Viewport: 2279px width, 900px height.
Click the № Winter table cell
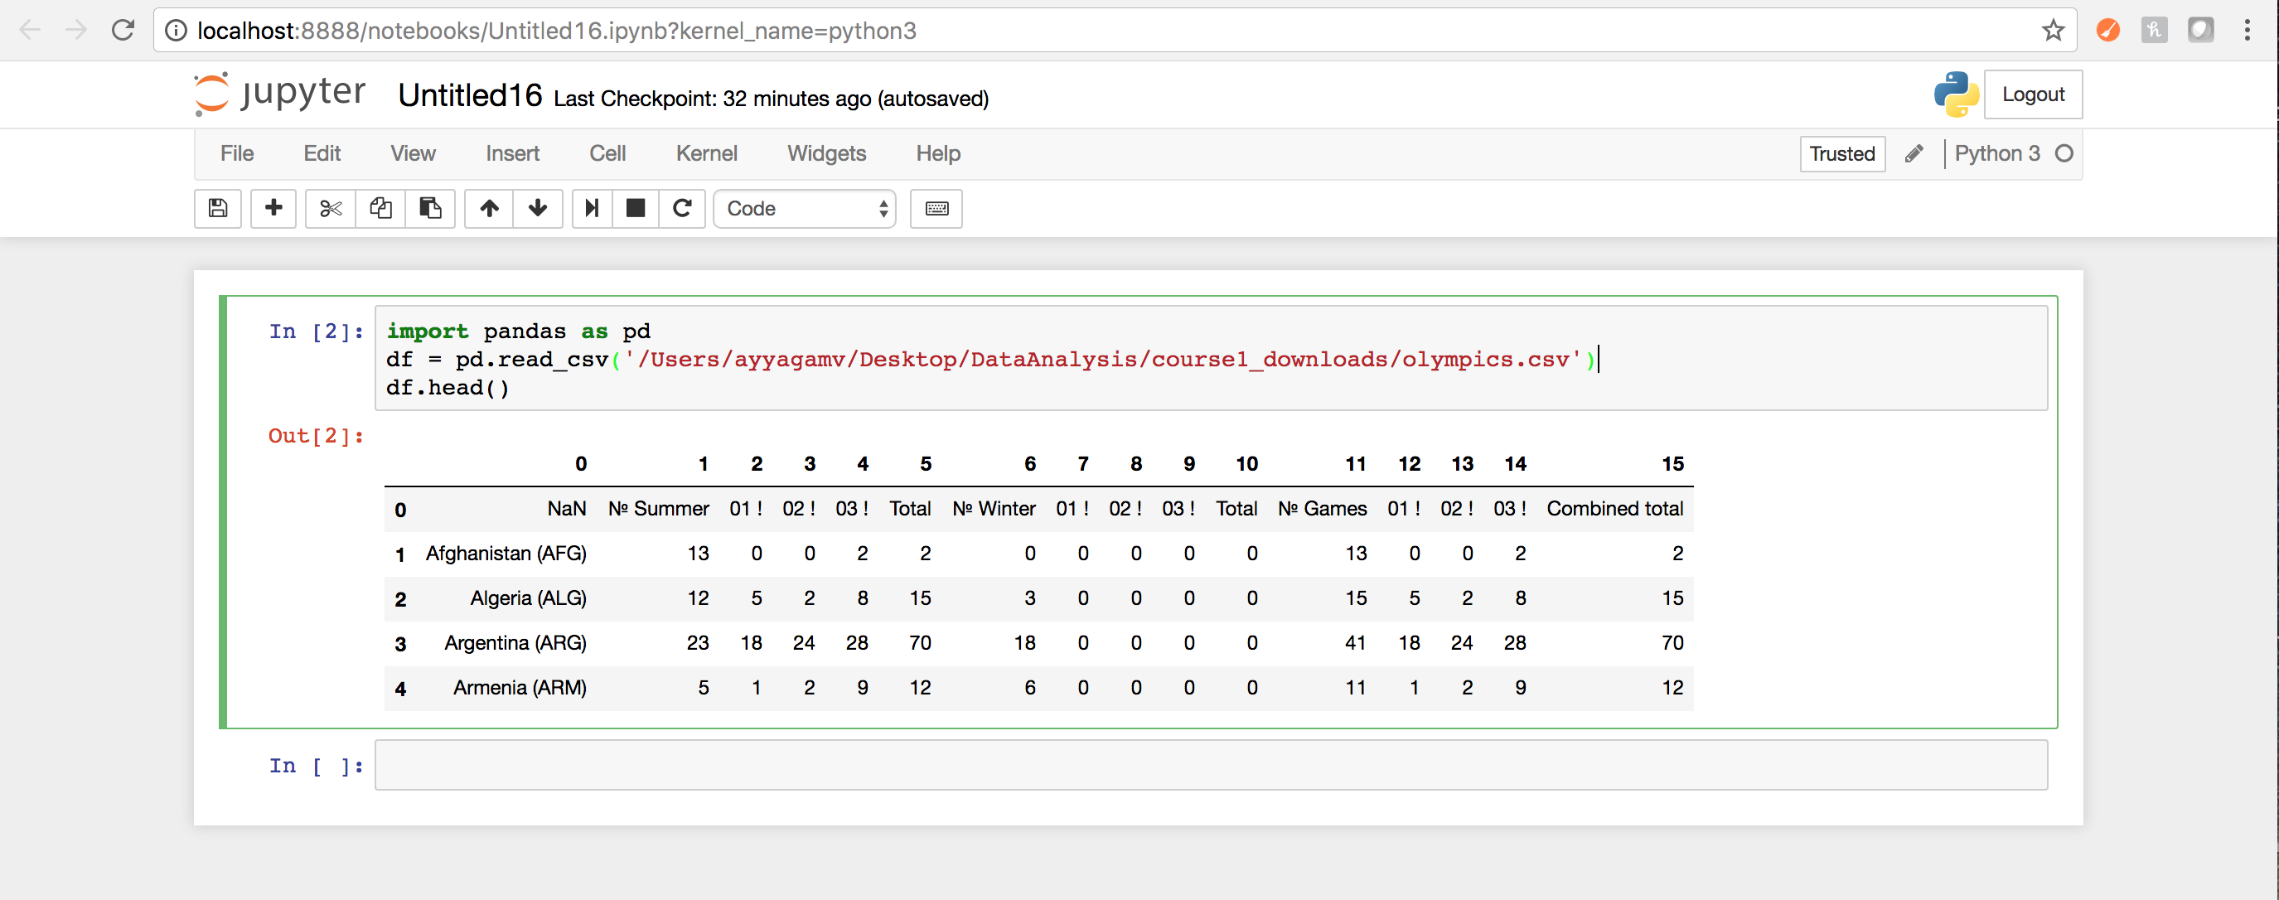click(x=994, y=509)
